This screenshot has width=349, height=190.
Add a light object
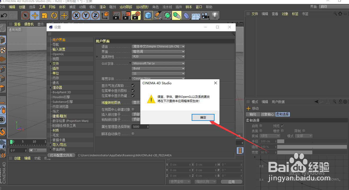point(215,16)
